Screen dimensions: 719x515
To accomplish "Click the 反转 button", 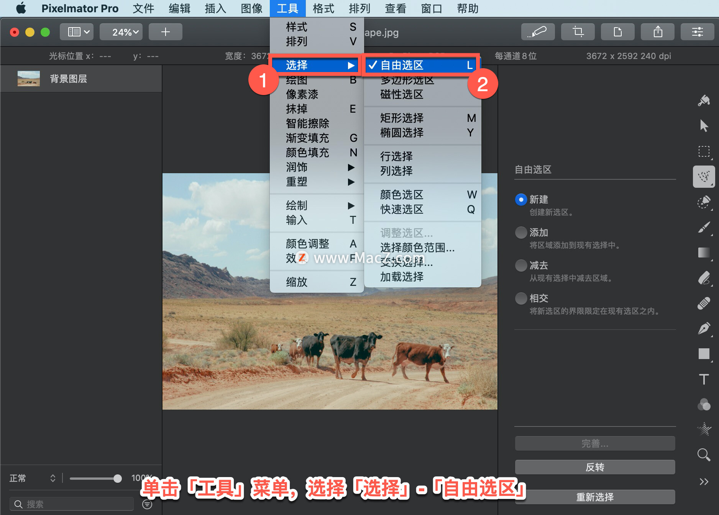I will [595, 467].
